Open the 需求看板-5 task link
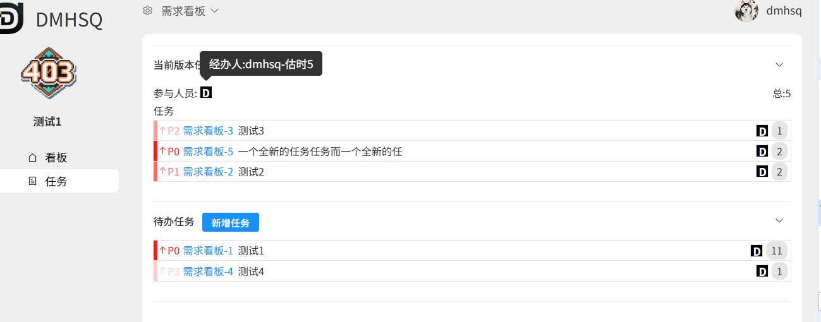Image resolution: width=821 pixels, height=322 pixels. click(x=208, y=152)
